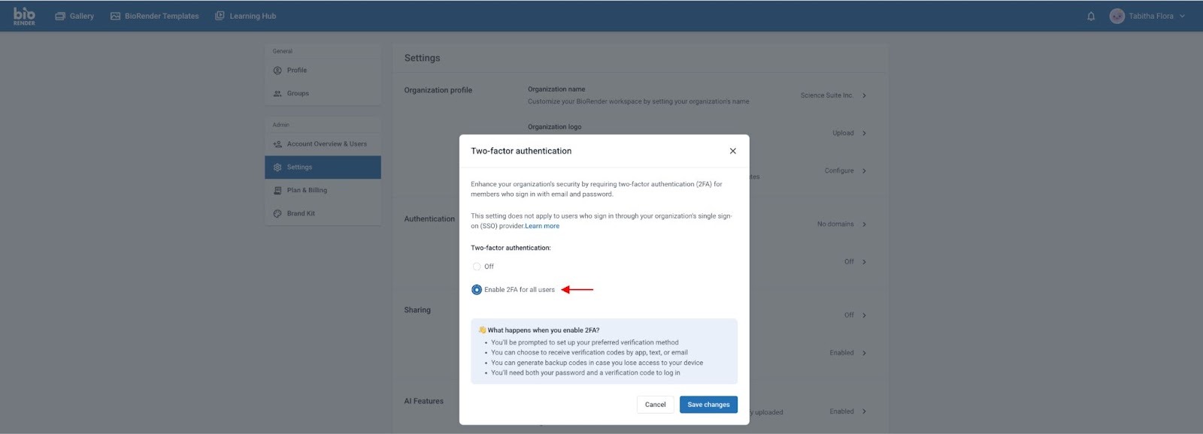
Task: Click the Profile sidebar icon
Action: [277, 71]
